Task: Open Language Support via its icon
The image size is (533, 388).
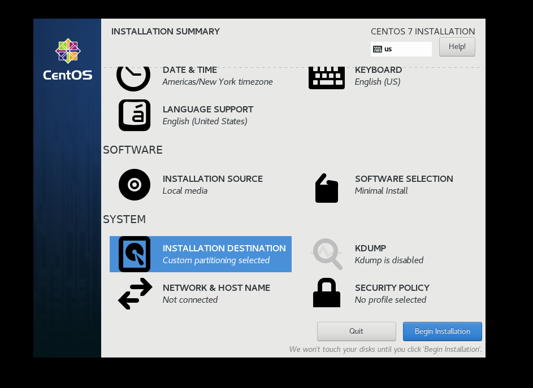Action: pos(135,115)
